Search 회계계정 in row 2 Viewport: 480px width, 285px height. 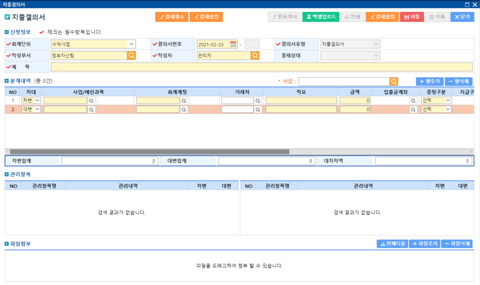[x=184, y=110]
